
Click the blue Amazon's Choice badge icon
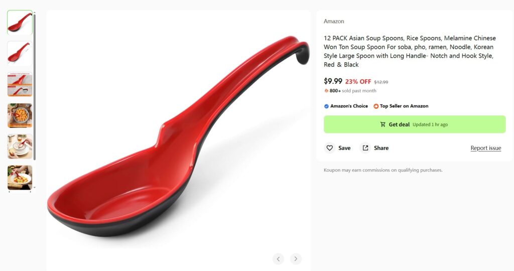tap(326, 106)
